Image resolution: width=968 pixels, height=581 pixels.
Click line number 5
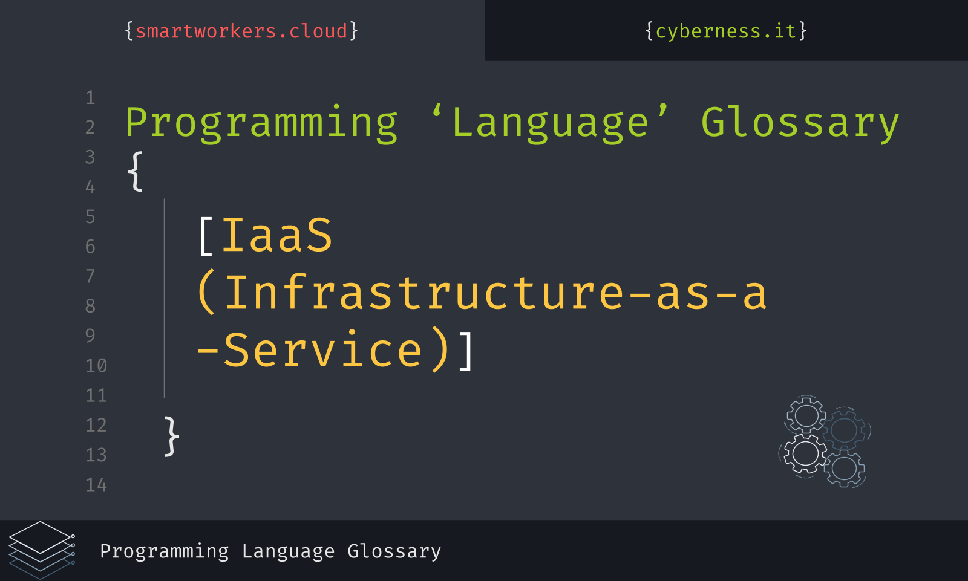(90, 216)
